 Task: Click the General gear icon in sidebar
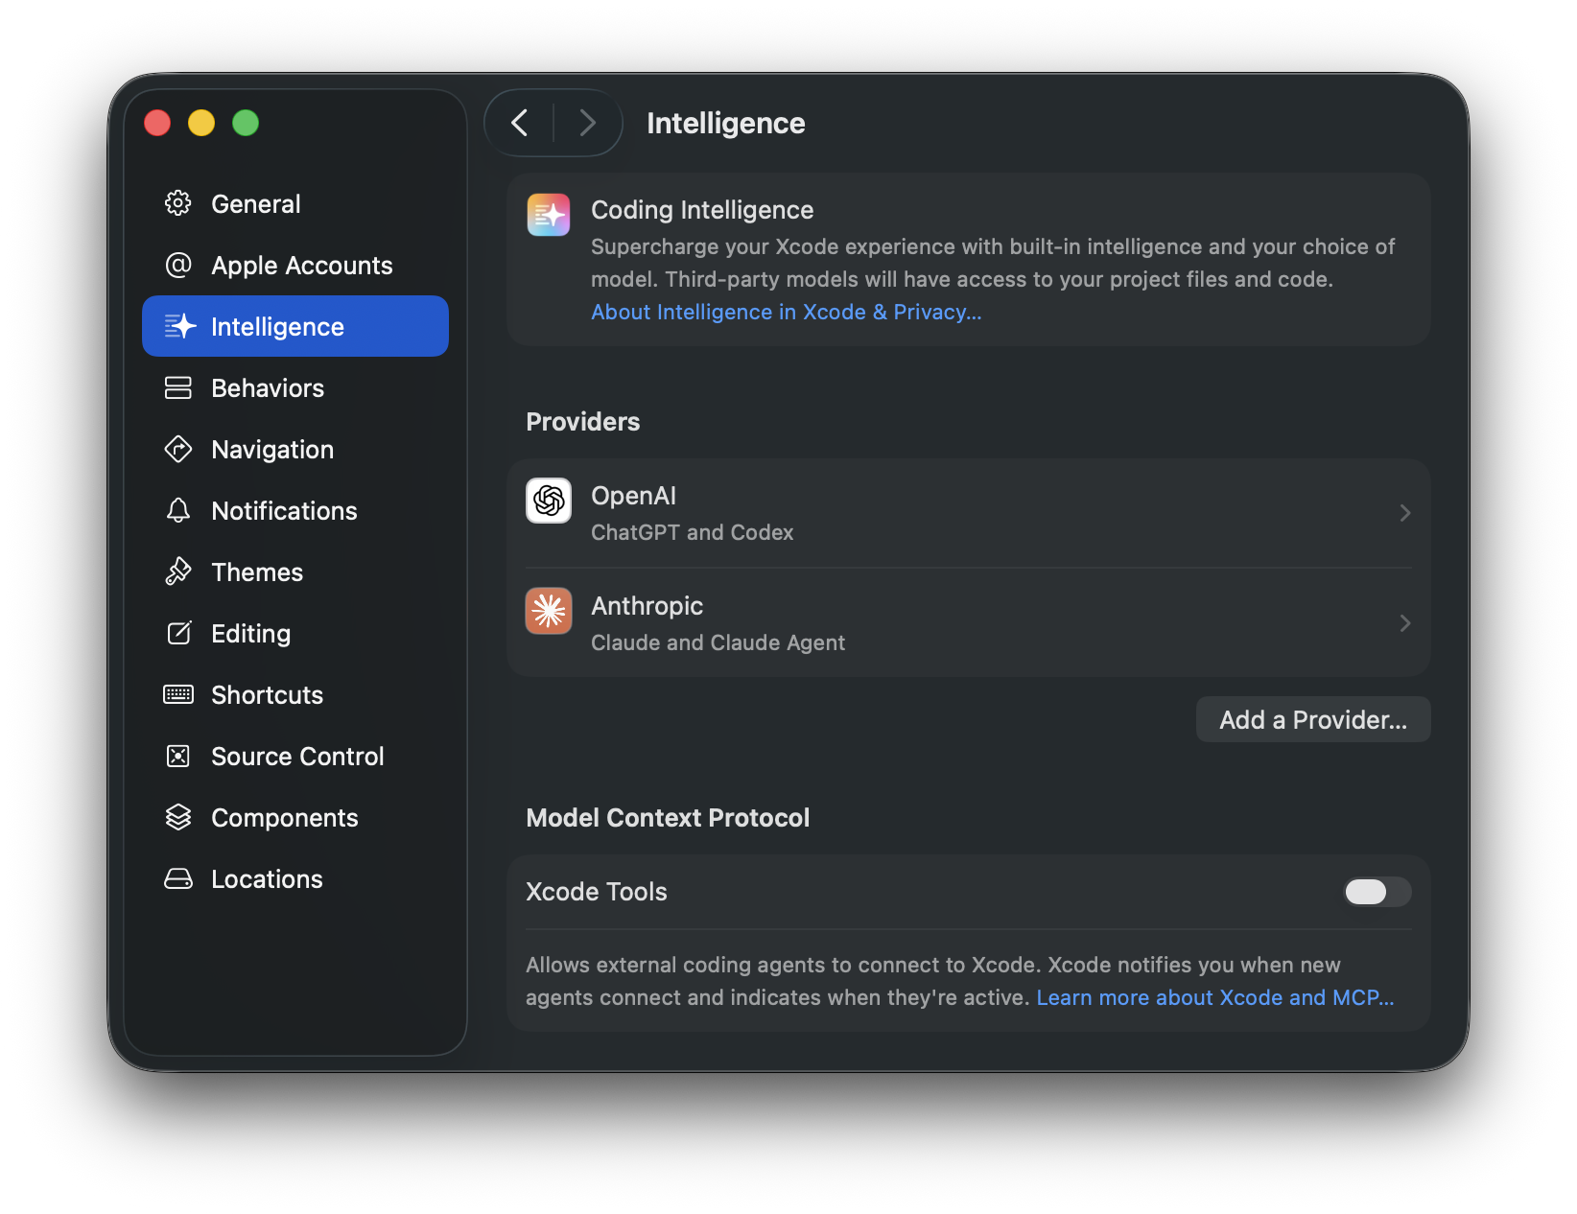coord(178,203)
